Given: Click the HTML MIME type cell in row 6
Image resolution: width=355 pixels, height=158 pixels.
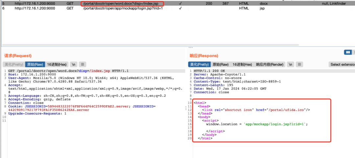Looking at the screenshot, I should (x=244, y=8).
